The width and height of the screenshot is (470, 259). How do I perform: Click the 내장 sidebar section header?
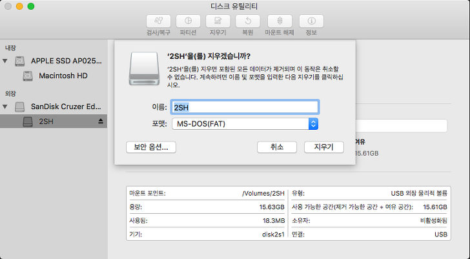click(x=10, y=48)
